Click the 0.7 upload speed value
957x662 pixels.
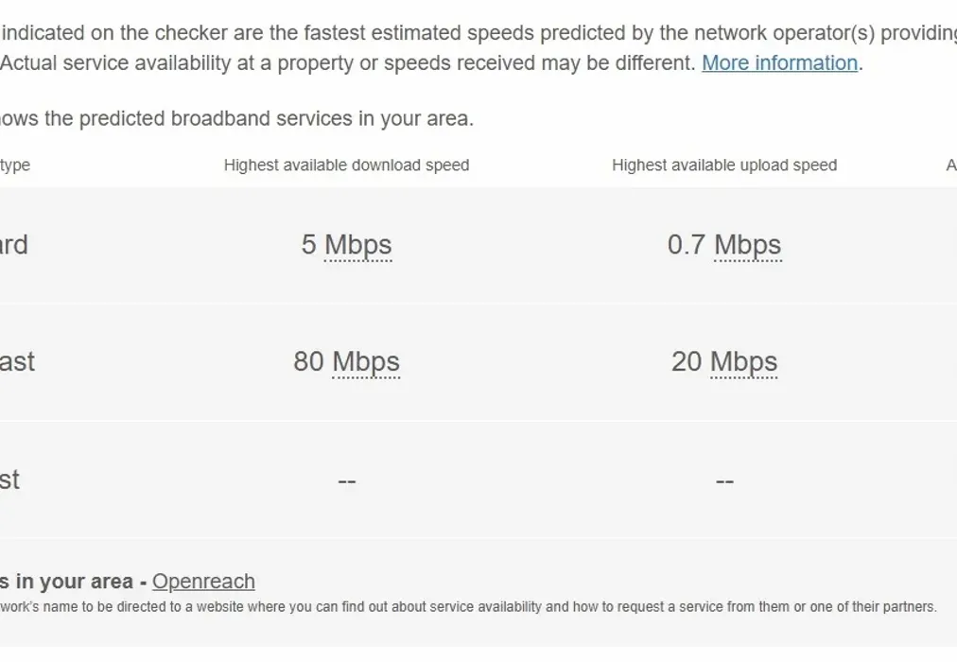click(x=687, y=245)
